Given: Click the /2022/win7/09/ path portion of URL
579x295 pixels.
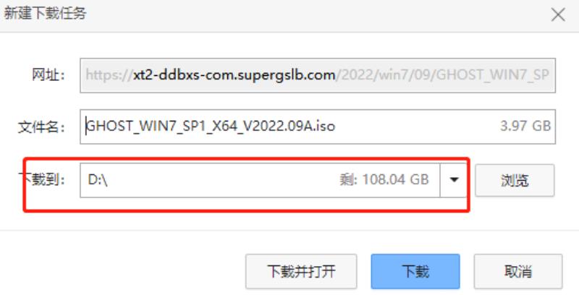Looking at the screenshot, I should 386,76.
